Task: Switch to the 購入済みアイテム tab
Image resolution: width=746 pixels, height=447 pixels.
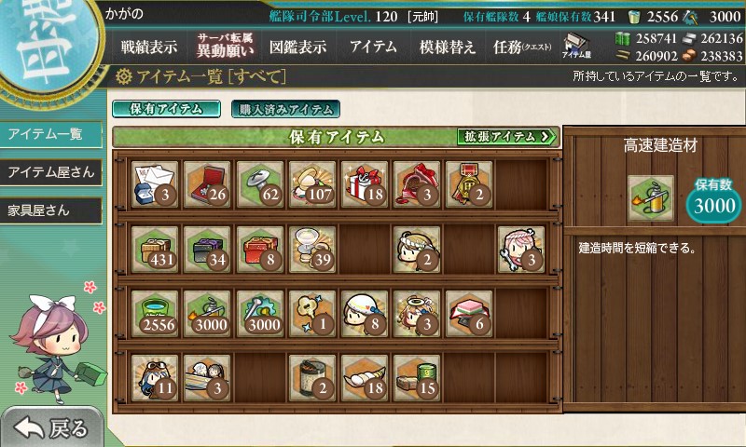Action: click(285, 109)
